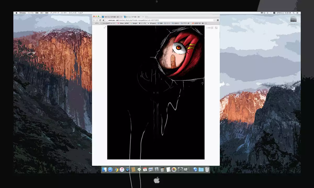Open Trash in the Dock
The width and height of the screenshot is (314, 188).
tap(207, 170)
